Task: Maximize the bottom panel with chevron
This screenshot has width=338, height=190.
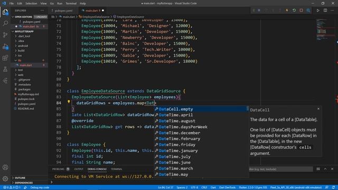Action: [325, 169]
